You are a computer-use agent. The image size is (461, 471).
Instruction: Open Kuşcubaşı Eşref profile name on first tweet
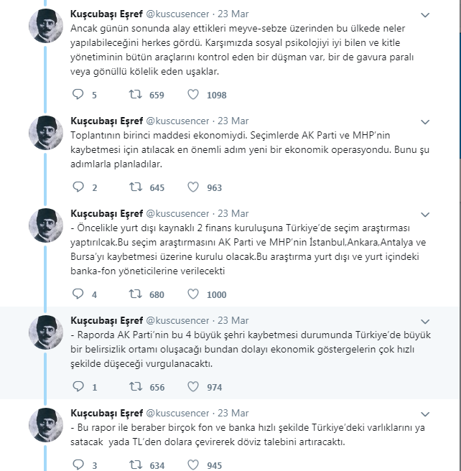[106, 14]
